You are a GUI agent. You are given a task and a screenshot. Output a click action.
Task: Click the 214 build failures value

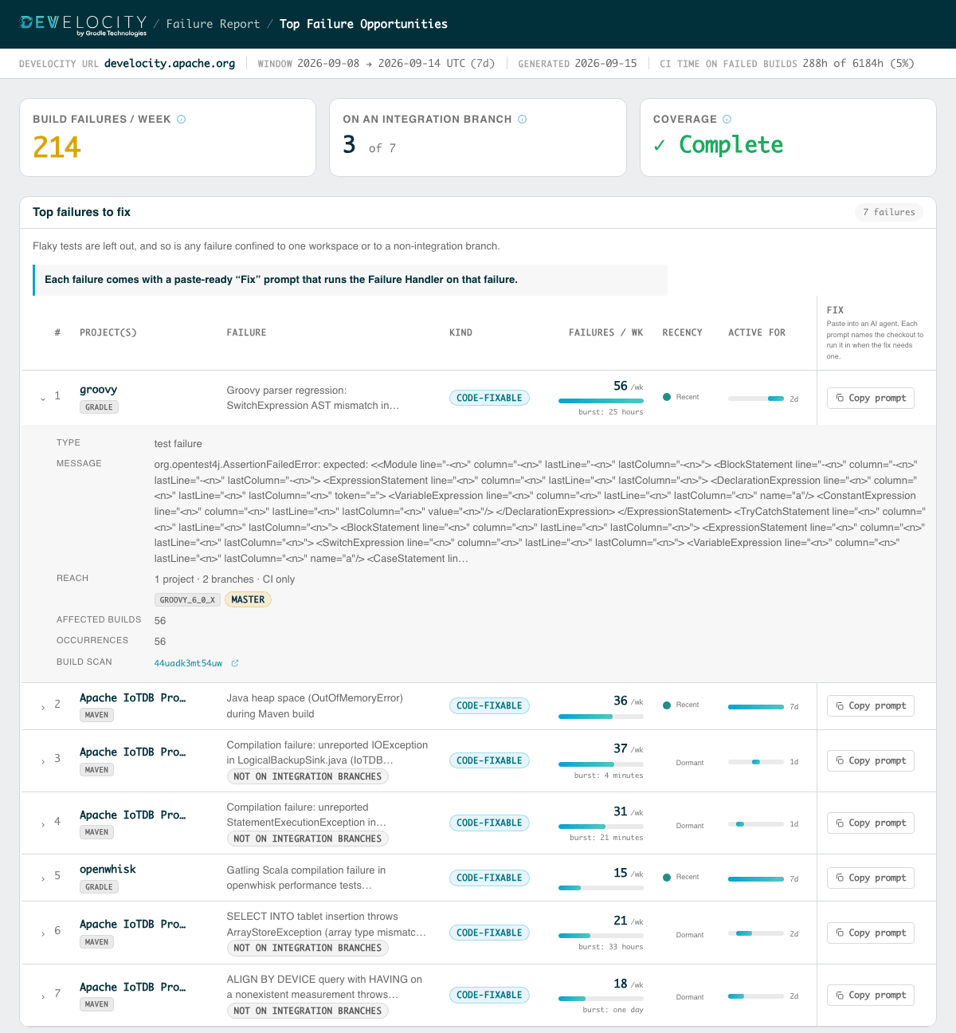coord(57,147)
